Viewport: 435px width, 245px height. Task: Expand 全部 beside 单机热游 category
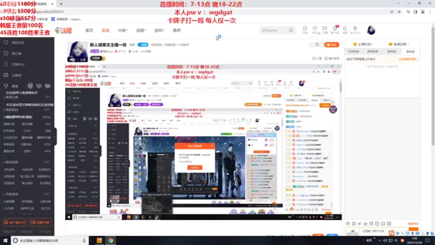[x=47, y=162]
